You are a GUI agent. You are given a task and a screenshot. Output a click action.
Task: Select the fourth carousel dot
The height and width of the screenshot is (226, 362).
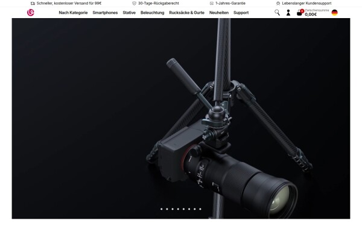[178, 209]
